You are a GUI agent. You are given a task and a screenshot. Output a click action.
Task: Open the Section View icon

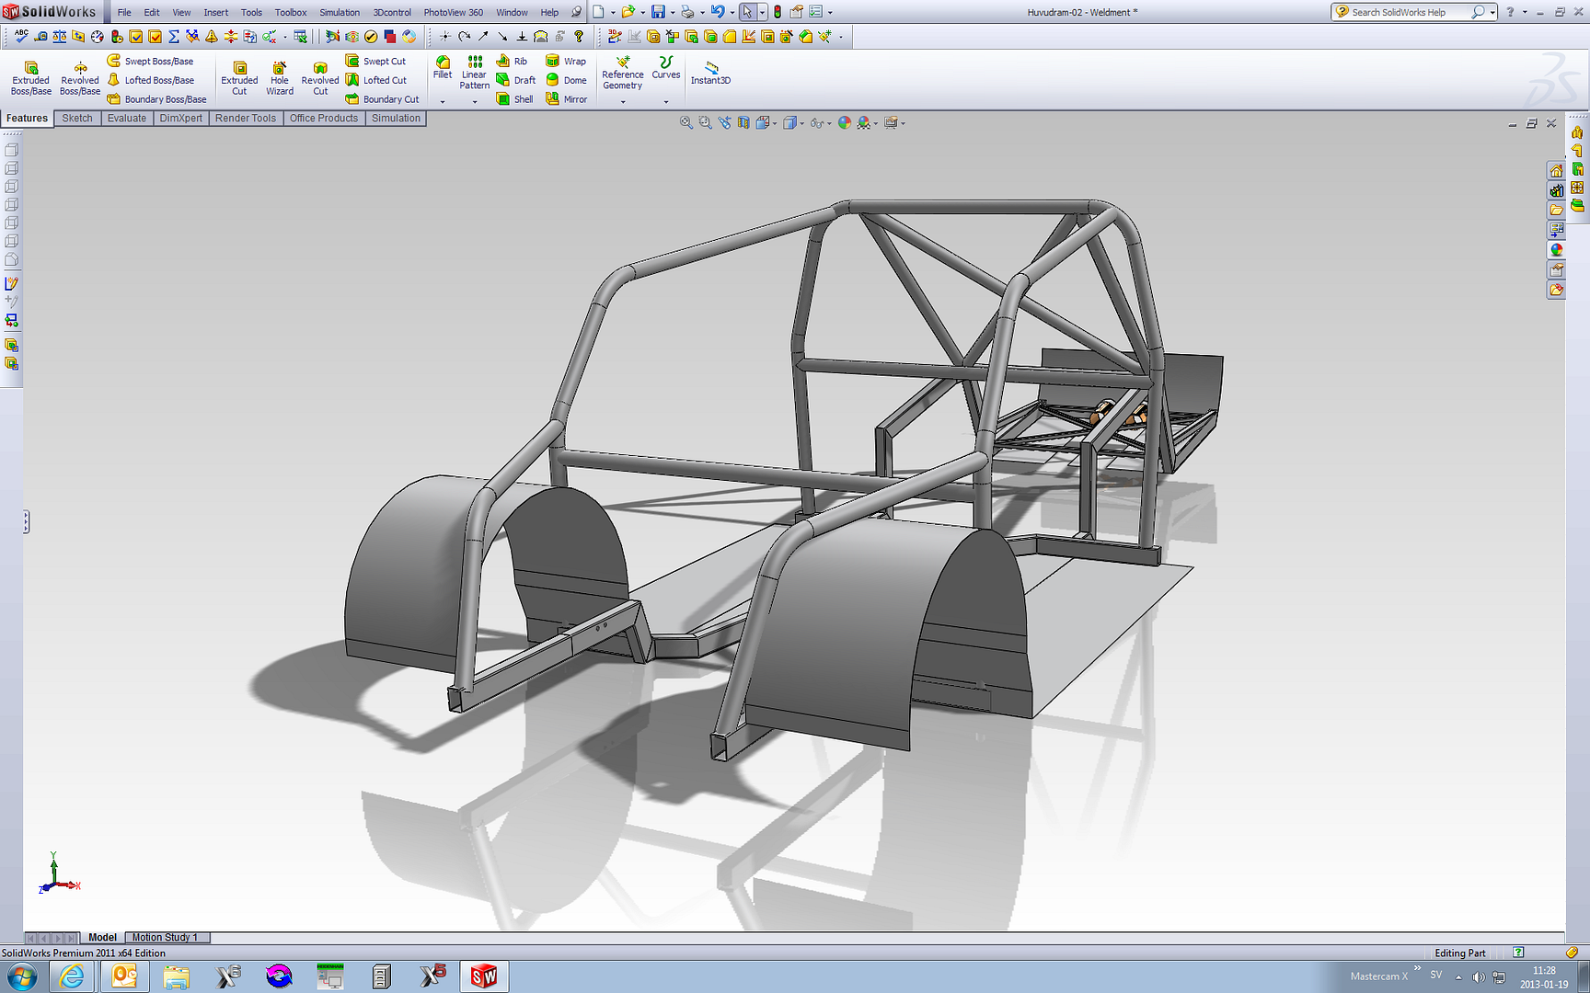pyautogui.click(x=743, y=122)
